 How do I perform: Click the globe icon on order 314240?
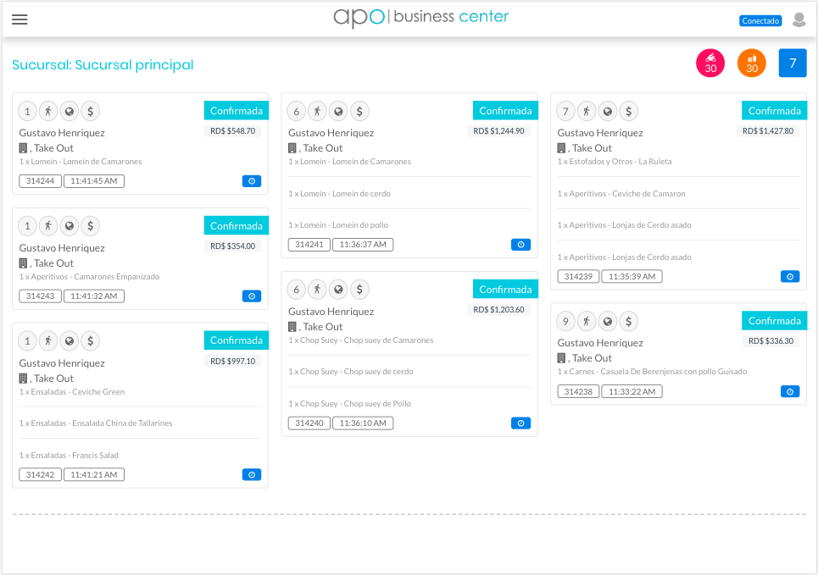pos(338,290)
